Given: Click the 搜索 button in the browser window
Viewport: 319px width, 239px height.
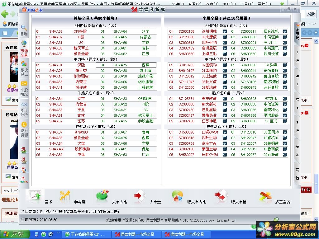Looking at the screenshot, I should pos(311,14).
